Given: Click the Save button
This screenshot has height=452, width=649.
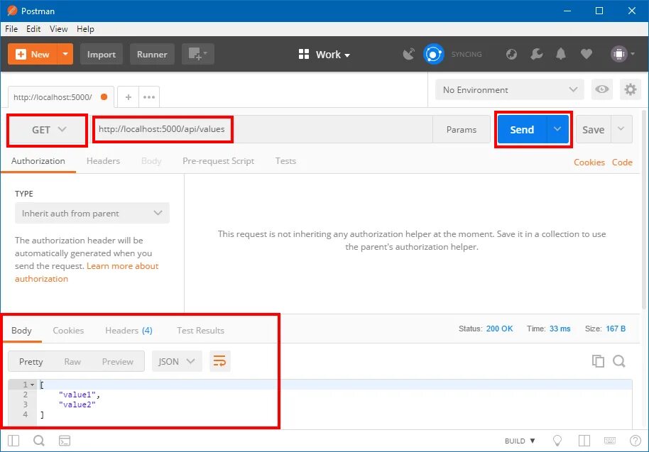Looking at the screenshot, I should pos(593,129).
